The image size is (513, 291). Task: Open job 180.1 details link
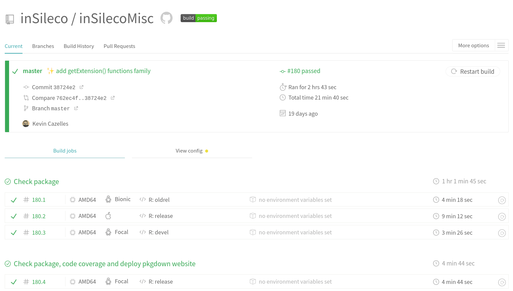tap(39, 199)
